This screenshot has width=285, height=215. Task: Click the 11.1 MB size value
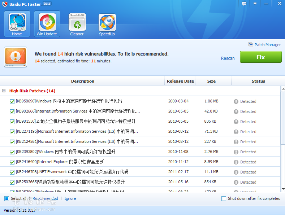coord(211,172)
